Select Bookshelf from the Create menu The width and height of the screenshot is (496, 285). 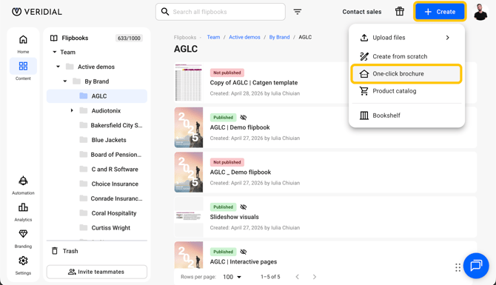coord(407,115)
